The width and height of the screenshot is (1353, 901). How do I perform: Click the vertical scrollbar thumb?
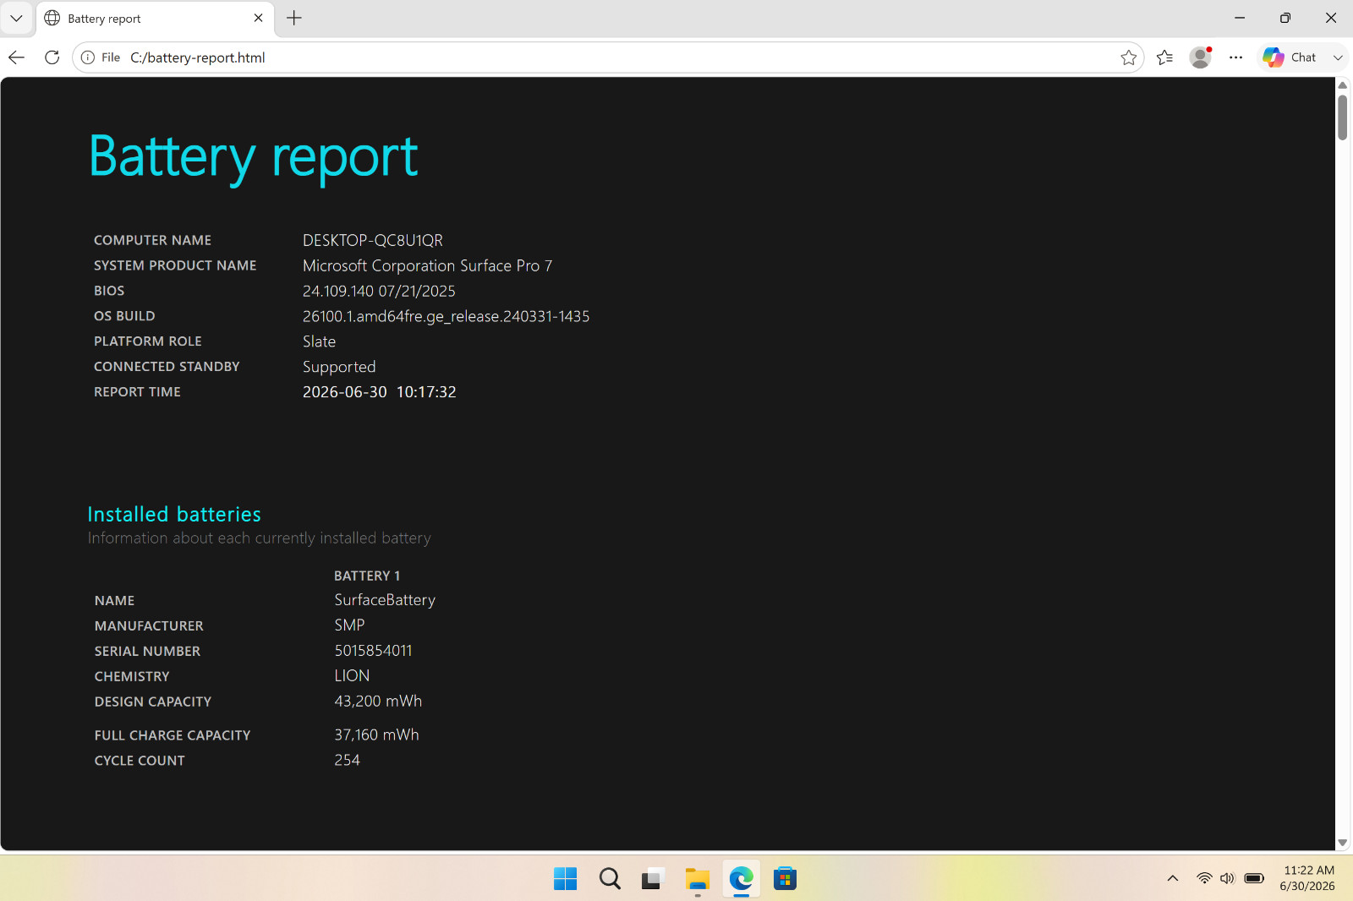point(1342,117)
